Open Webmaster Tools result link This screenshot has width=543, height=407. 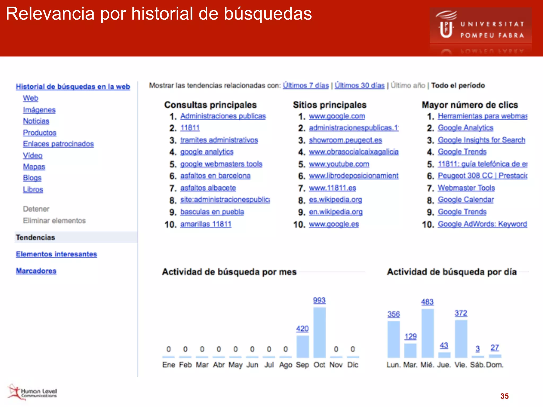[466, 188]
